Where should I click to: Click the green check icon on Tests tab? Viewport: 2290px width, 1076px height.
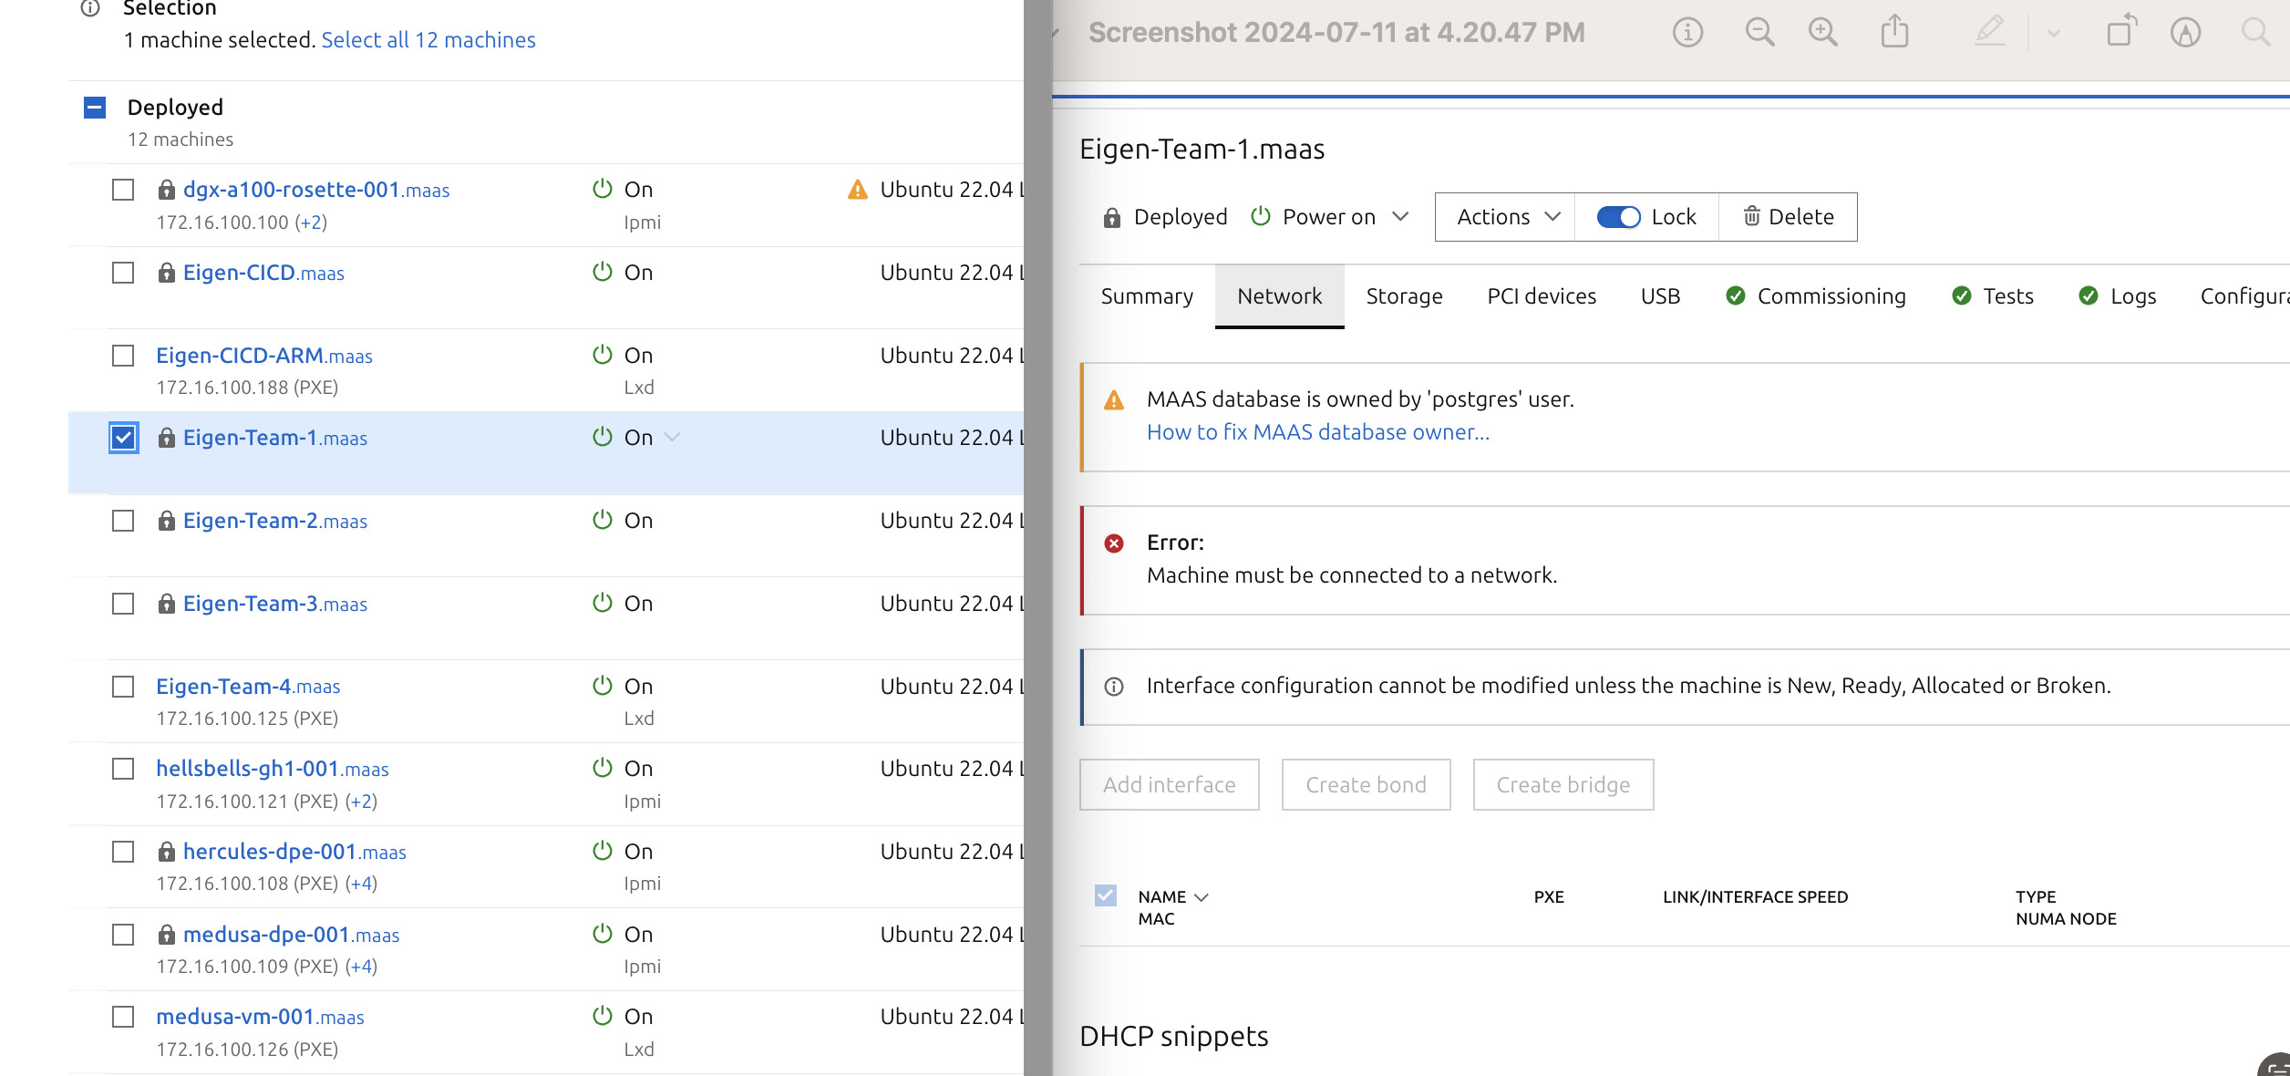(1962, 295)
